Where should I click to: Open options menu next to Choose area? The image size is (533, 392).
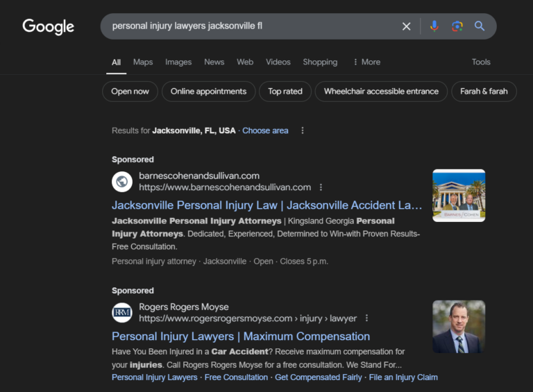coord(303,130)
